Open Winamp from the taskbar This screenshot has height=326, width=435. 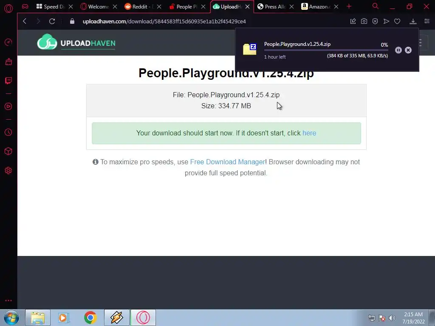(117, 318)
